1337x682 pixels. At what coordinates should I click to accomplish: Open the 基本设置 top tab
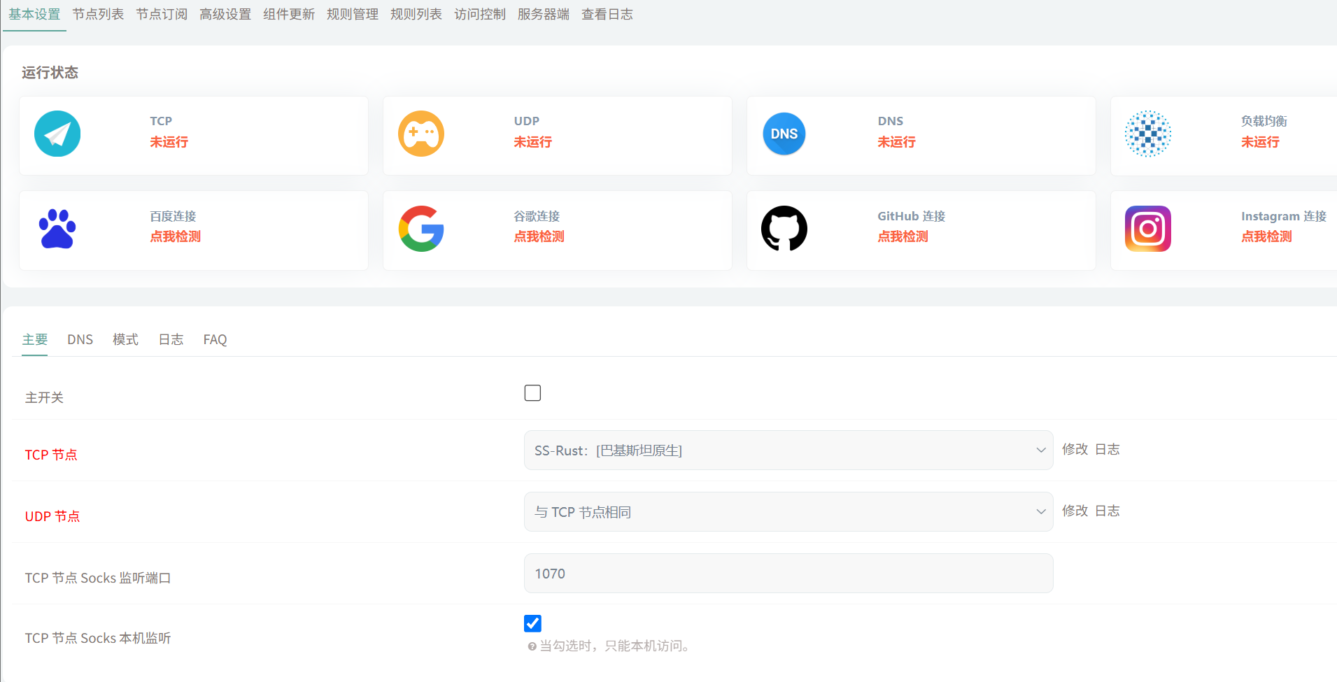point(34,14)
